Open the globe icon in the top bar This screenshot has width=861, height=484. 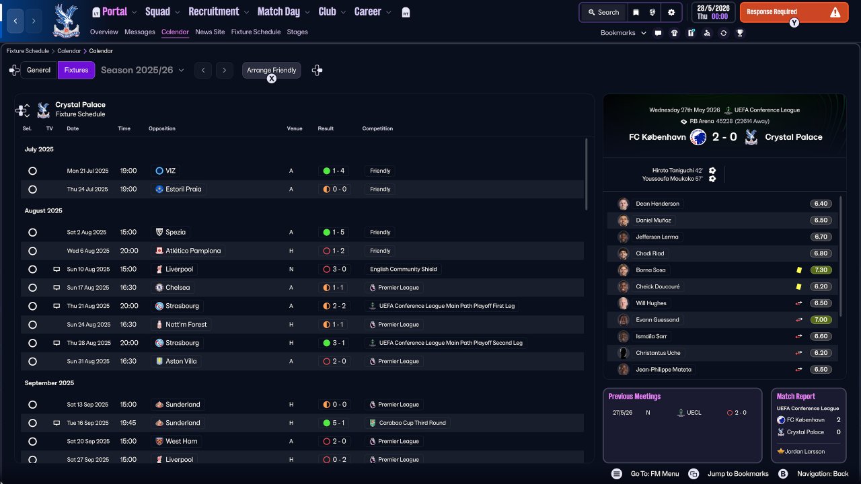(652, 12)
